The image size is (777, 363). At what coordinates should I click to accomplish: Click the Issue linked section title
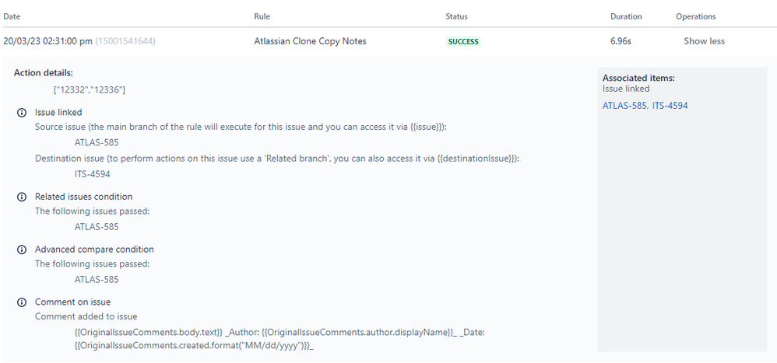[x=58, y=112]
